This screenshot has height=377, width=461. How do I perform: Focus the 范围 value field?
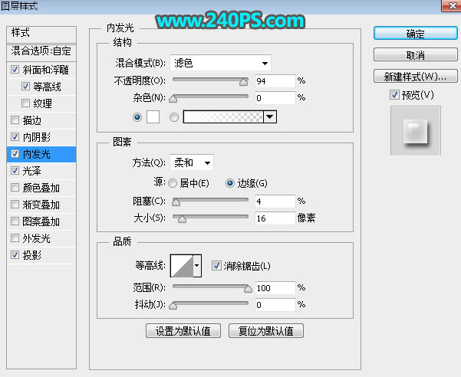(275, 288)
